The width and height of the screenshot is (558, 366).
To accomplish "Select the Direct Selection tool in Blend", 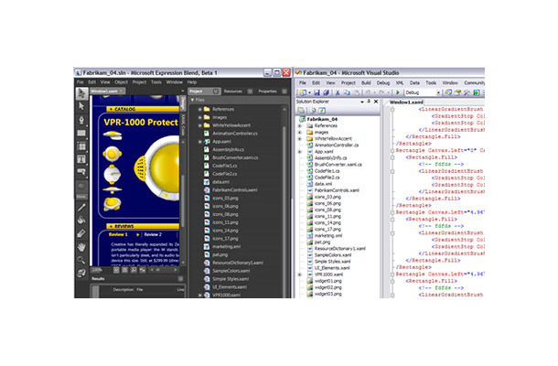I will [81, 106].
